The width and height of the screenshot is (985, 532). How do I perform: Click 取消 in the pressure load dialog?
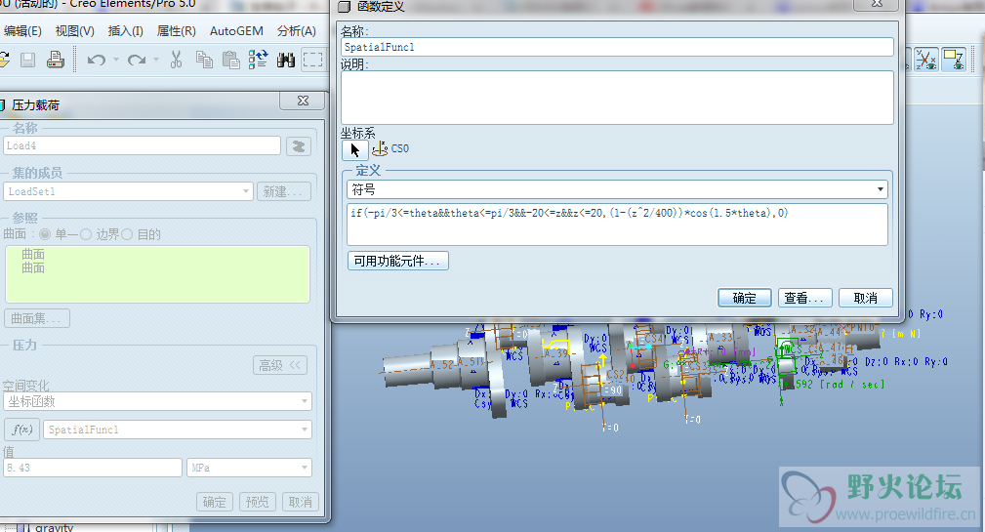coord(301,502)
